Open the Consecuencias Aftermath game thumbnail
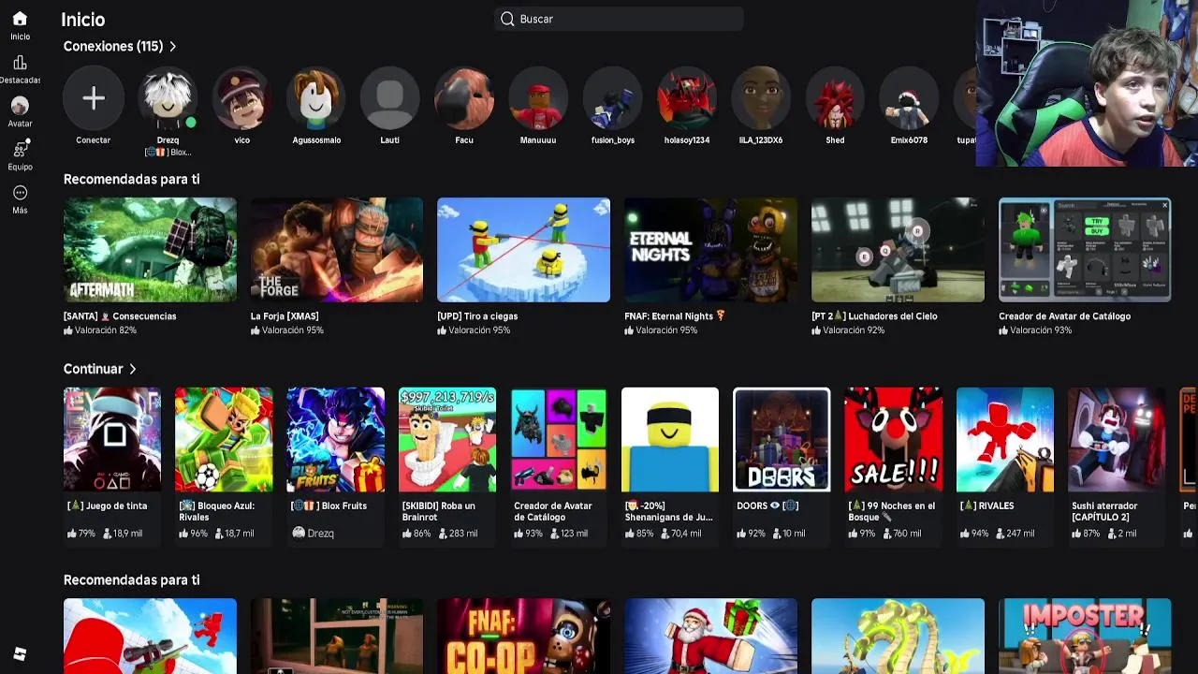1198x674 pixels. pos(150,249)
